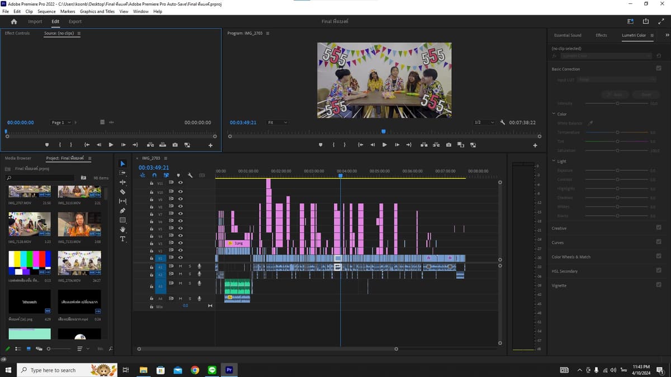Play the Program monitor video
Screen dimensions: 671x377
[384, 145]
